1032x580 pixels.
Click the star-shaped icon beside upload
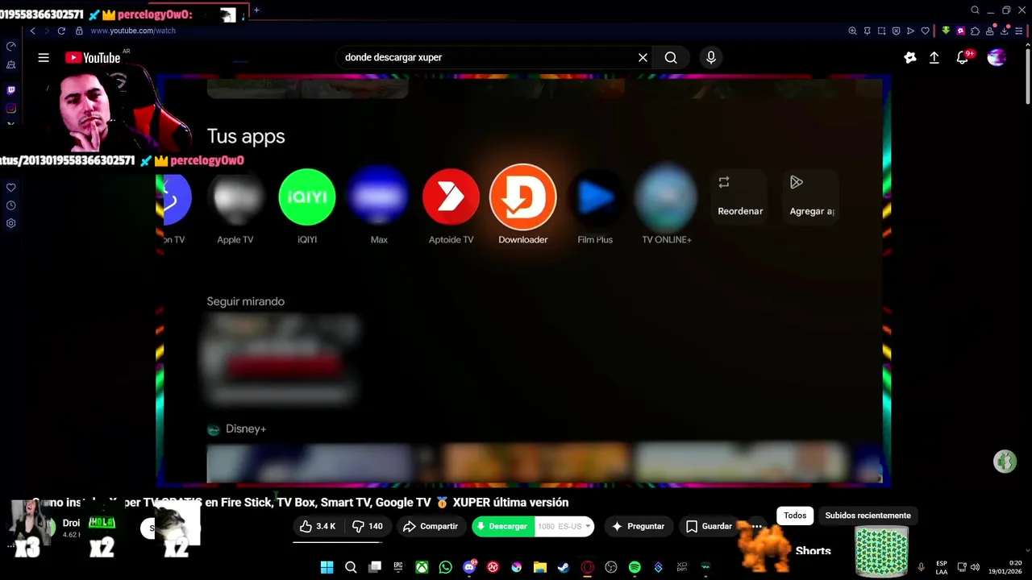tap(910, 57)
